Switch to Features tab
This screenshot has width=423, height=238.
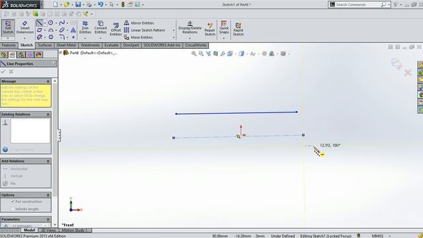coord(9,46)
